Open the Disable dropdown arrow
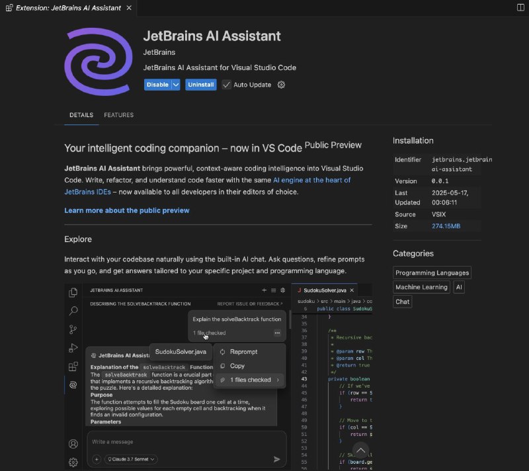 (174, 85)
